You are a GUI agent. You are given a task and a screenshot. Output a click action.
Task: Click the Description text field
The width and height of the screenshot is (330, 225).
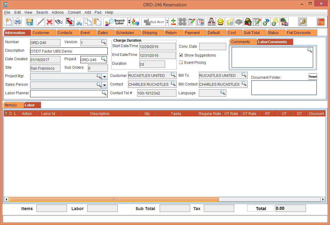point(69,51)
